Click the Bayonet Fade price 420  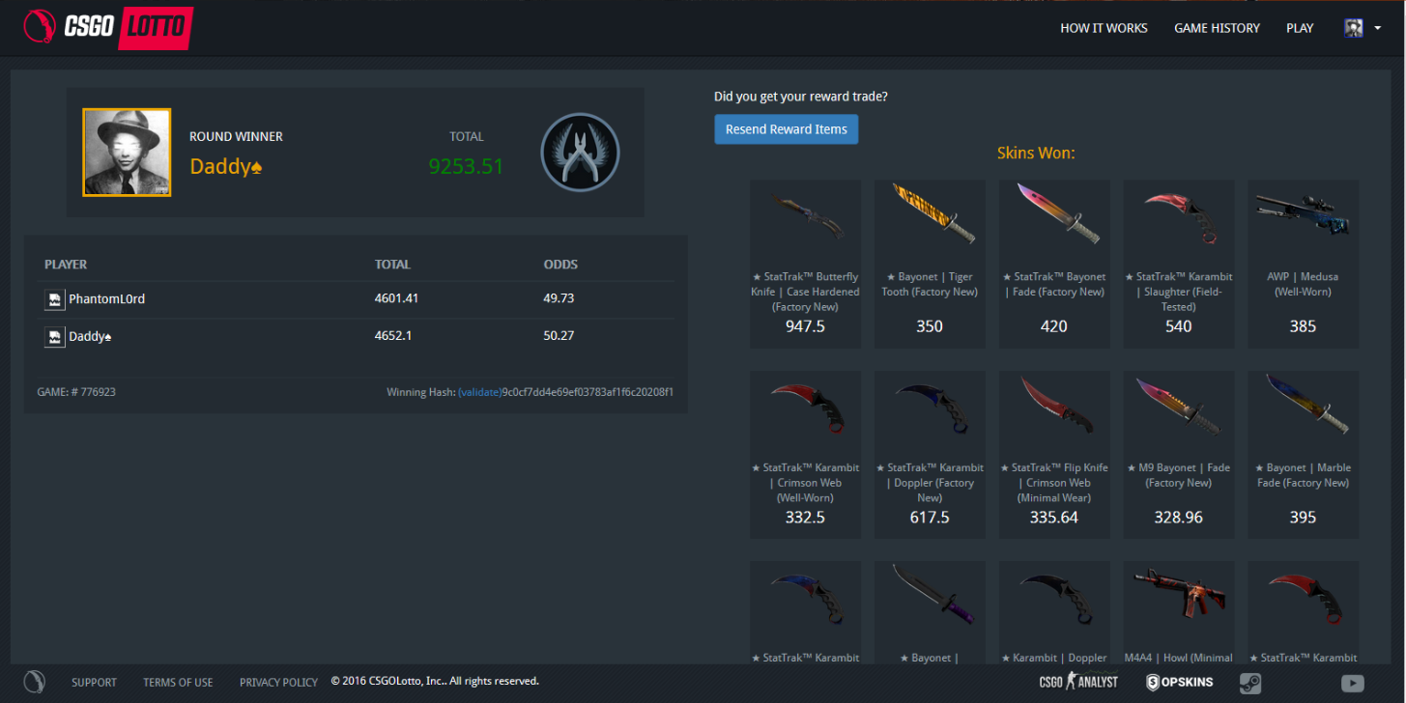point(1054,326)
